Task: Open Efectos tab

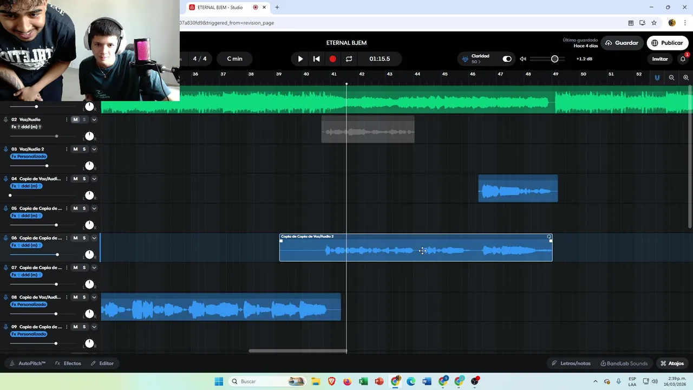Action: pyautogui.click(x=68, y=363)
